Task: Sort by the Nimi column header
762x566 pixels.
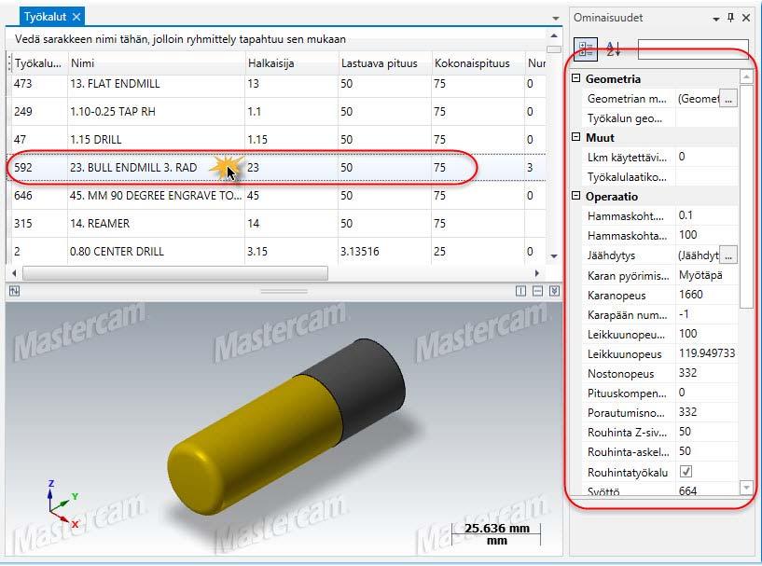Action: [156, 63]
